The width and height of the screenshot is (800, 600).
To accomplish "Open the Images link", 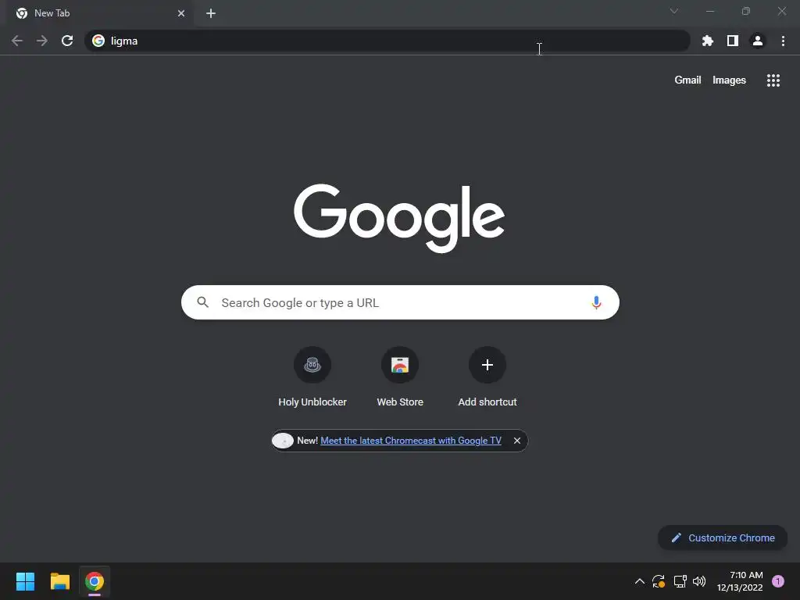I will [x=729, y=80].
